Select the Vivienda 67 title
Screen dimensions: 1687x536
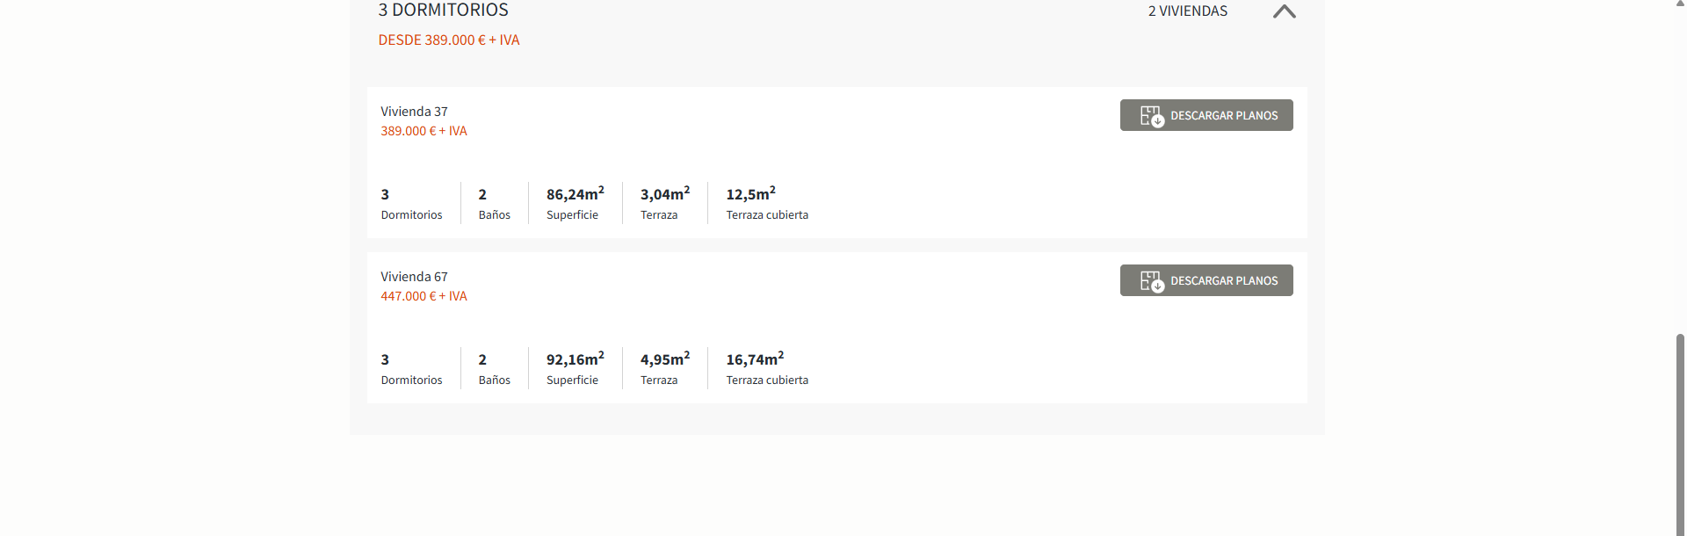coord(414,277)
